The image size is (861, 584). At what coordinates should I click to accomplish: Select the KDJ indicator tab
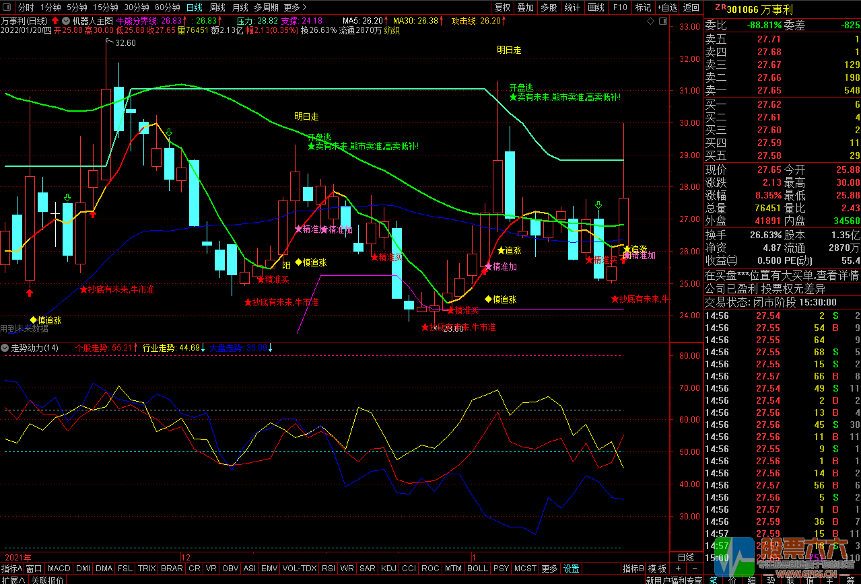click(x=388, y=569)
